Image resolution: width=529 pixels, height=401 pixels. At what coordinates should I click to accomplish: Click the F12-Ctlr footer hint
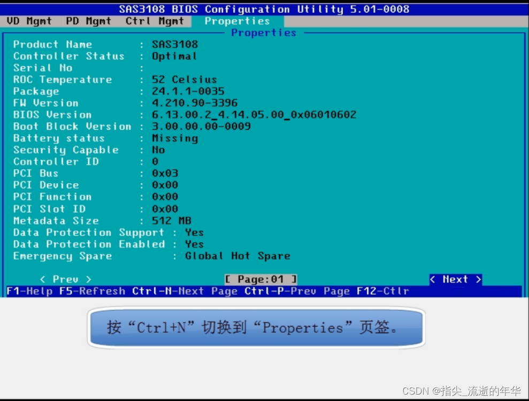pyautogui.click(x=383, y=291)
